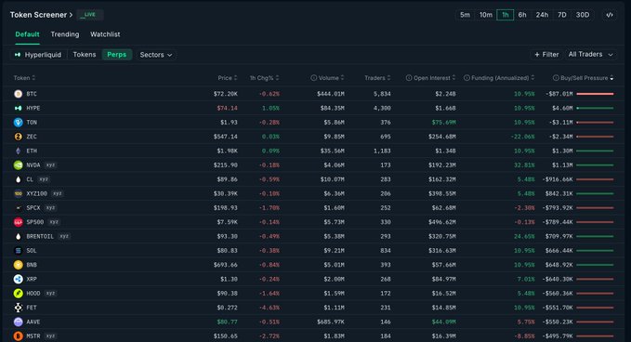Open the Trending tab
The height and width of the screenshot is (342, 631).
(x=65, y=34)
